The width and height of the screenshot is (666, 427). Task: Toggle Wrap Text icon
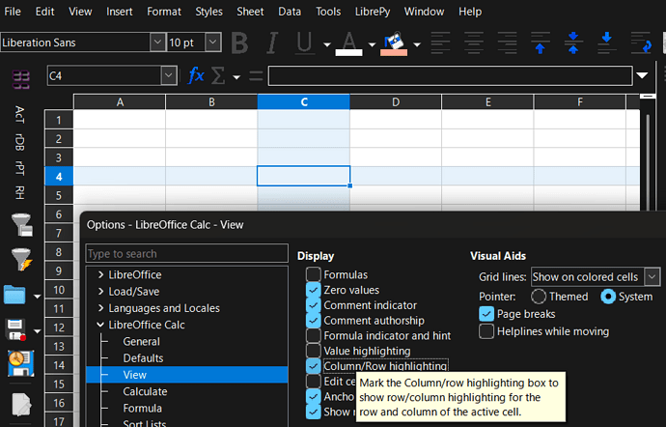coord(641,43)
